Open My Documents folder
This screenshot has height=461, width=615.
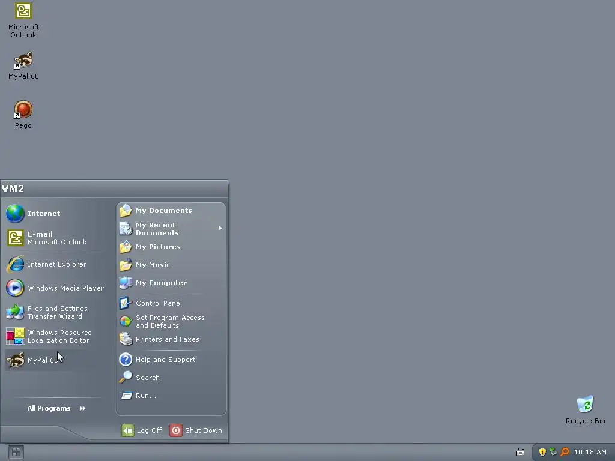click(171, 211)
